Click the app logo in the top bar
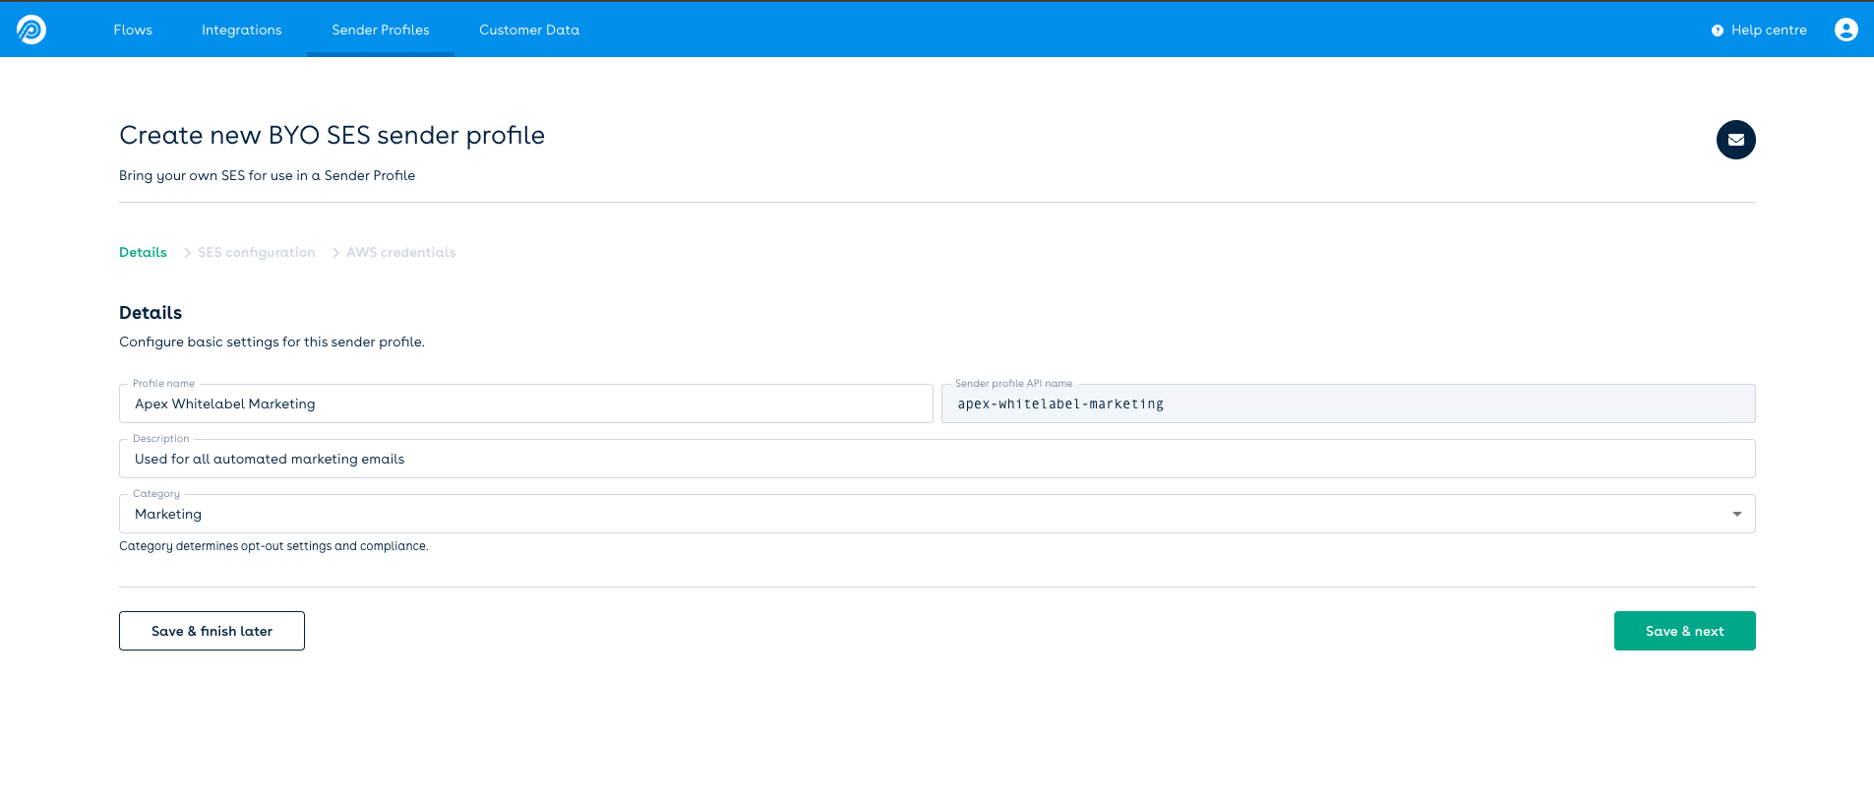This screenshot has height=807, width=1874. click(x=31, y=30)
